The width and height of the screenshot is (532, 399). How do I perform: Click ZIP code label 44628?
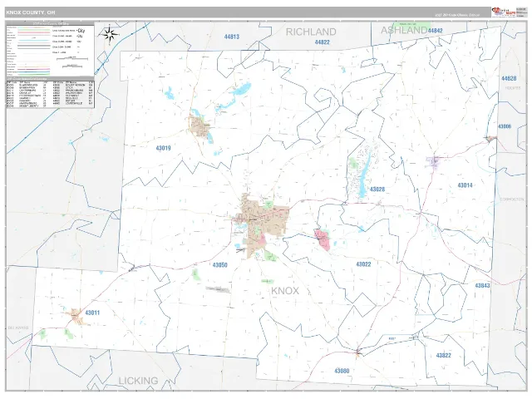tap(509, 78)
